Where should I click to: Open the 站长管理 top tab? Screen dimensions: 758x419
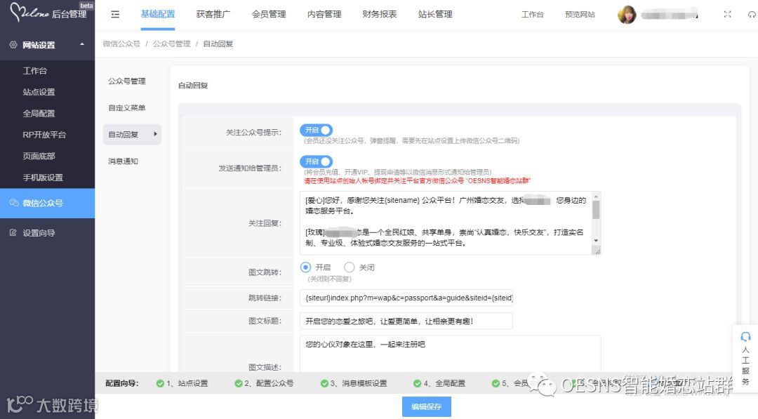click(435, 15)
